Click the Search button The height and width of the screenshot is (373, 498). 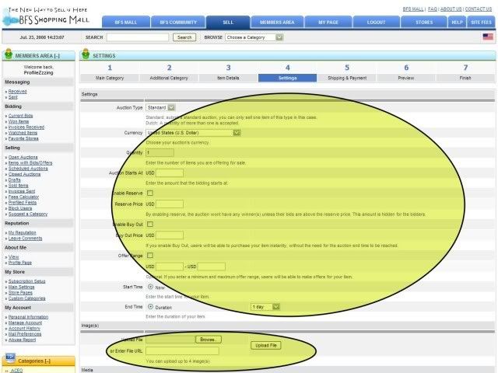pyautogui.click(x=184, y=37)
